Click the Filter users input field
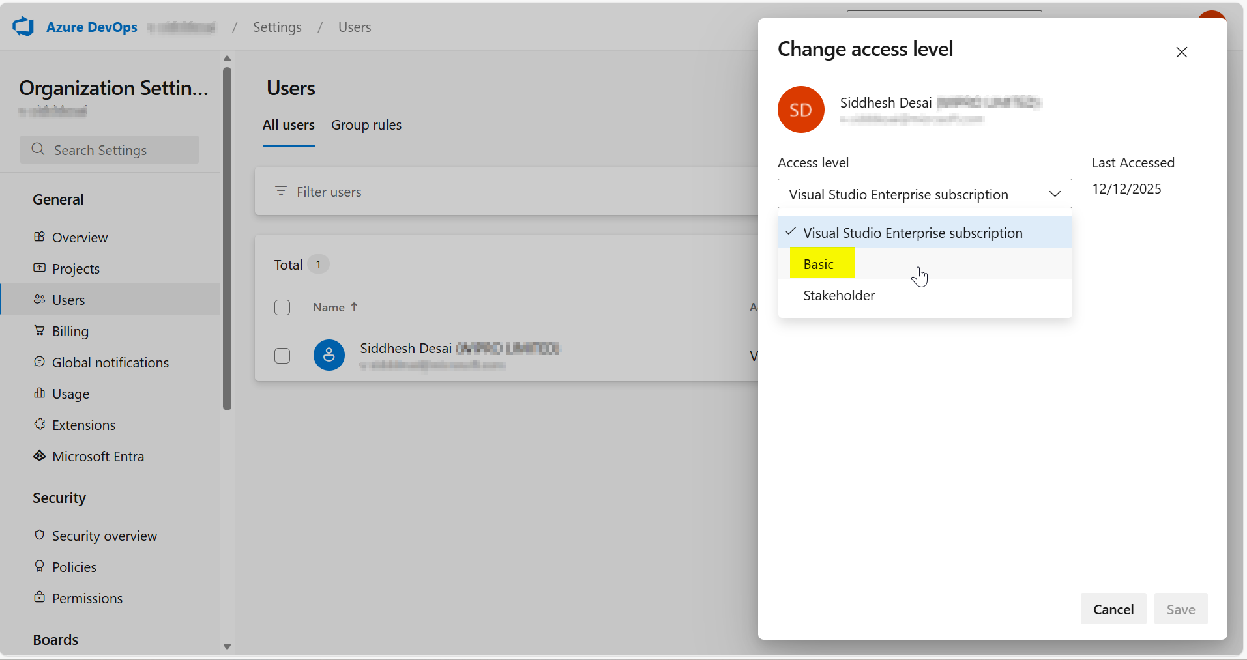Image resolution: width=1247 pixels, height=660 pixels. pyautogui.click(x=506, y=192)
